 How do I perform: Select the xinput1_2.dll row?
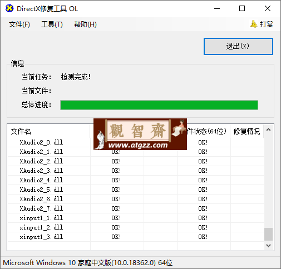tap(136, 227)
